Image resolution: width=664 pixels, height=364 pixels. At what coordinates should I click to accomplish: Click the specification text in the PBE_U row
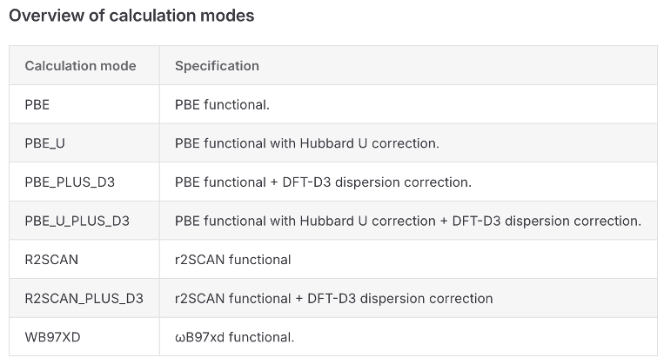pyautogui.click(x=306, y=143)
